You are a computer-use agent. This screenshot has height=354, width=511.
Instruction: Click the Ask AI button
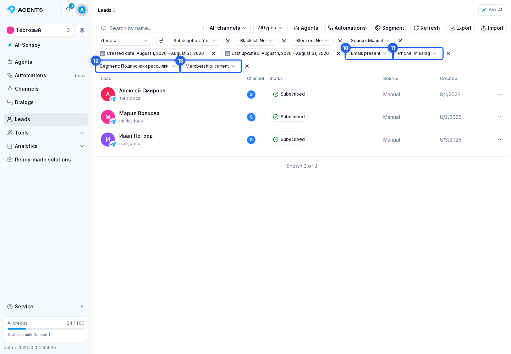pos(491,10)
